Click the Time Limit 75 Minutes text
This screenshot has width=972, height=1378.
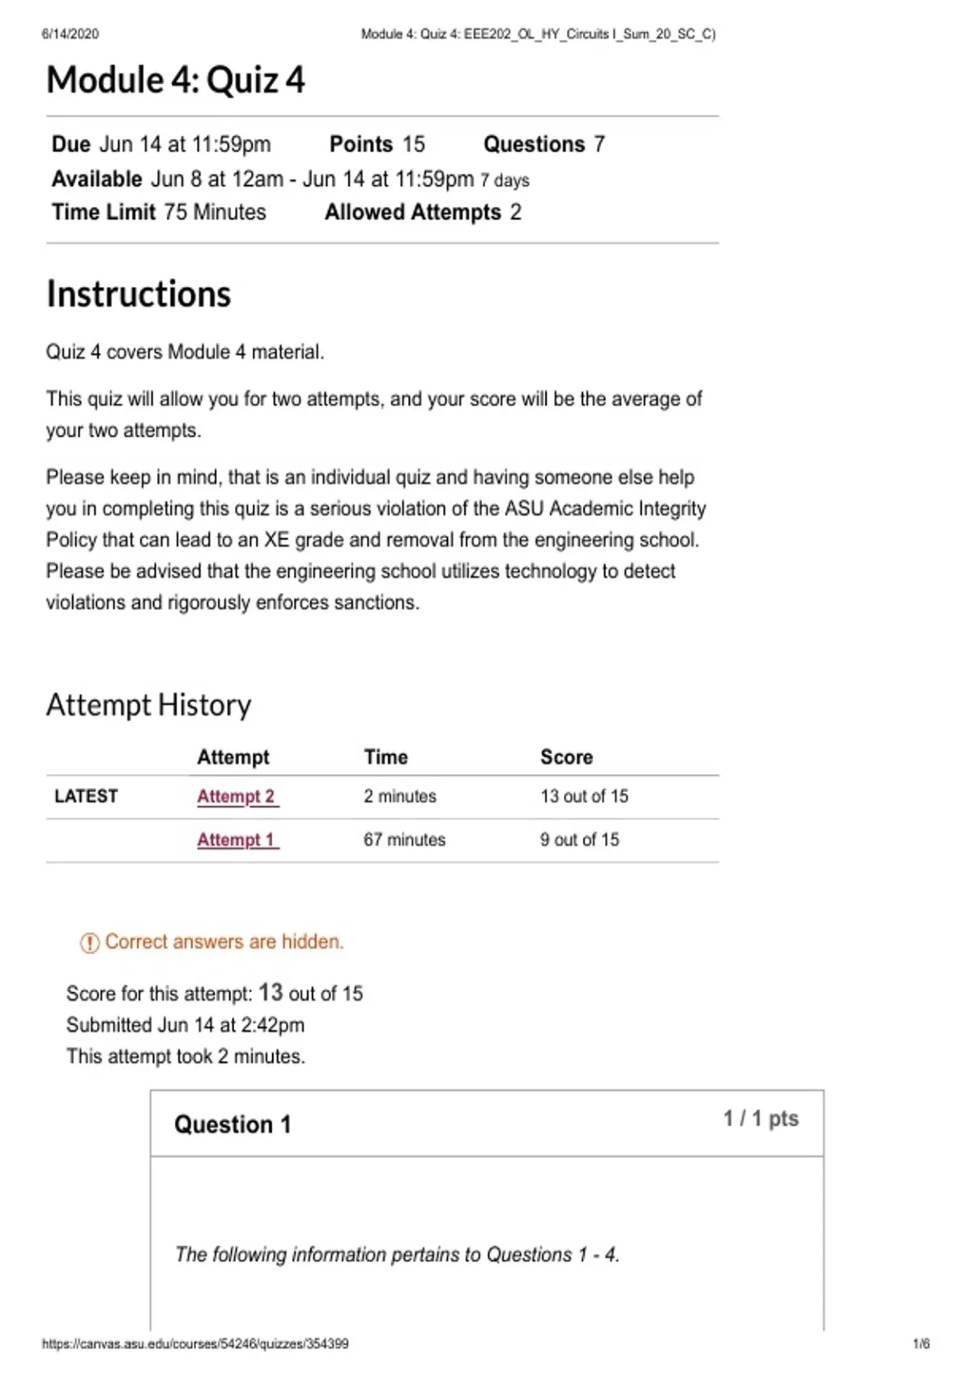(x=159, y=212)
